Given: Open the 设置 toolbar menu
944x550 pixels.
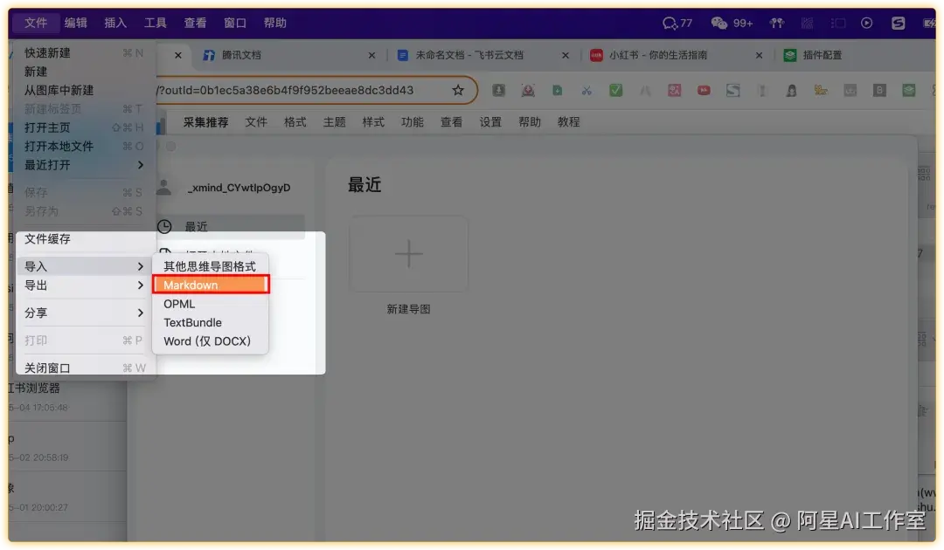Looking at the screenshot, I should tap(490, 122).
